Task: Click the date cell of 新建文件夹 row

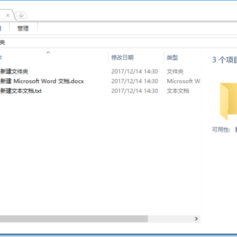Action: (x=134, y=72)
